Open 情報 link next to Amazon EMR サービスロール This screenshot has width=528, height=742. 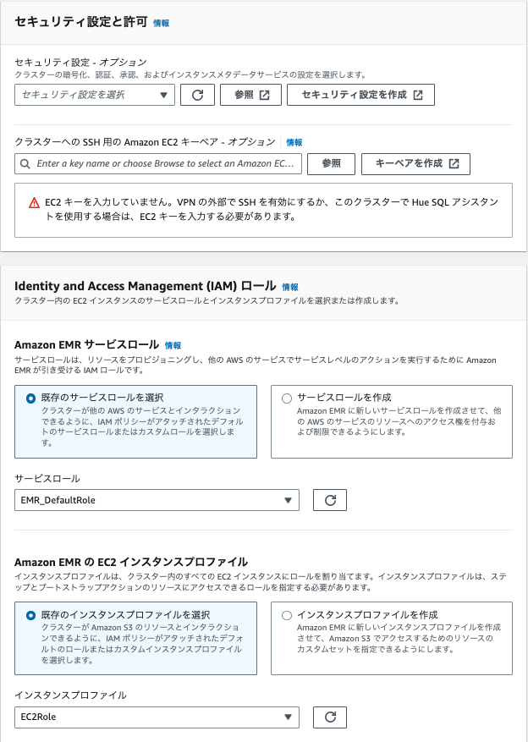[x=173, y=345]
